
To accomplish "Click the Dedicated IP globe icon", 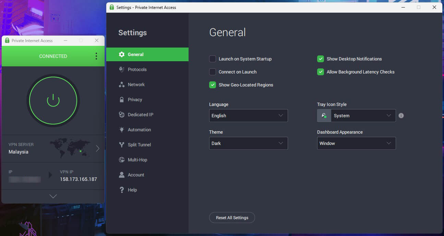I will 122,115.
